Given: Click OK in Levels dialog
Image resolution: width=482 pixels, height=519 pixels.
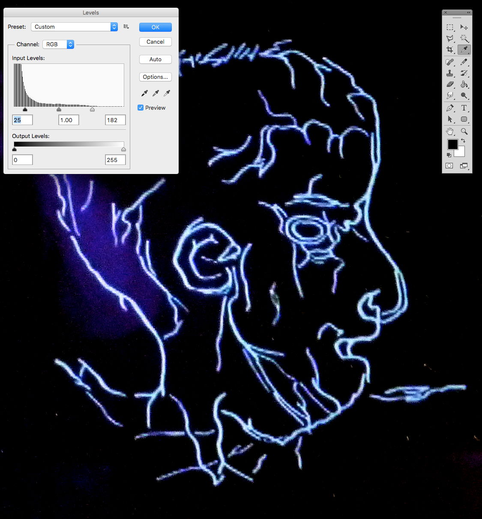Looking at the screenshot, I should point(156,27).
